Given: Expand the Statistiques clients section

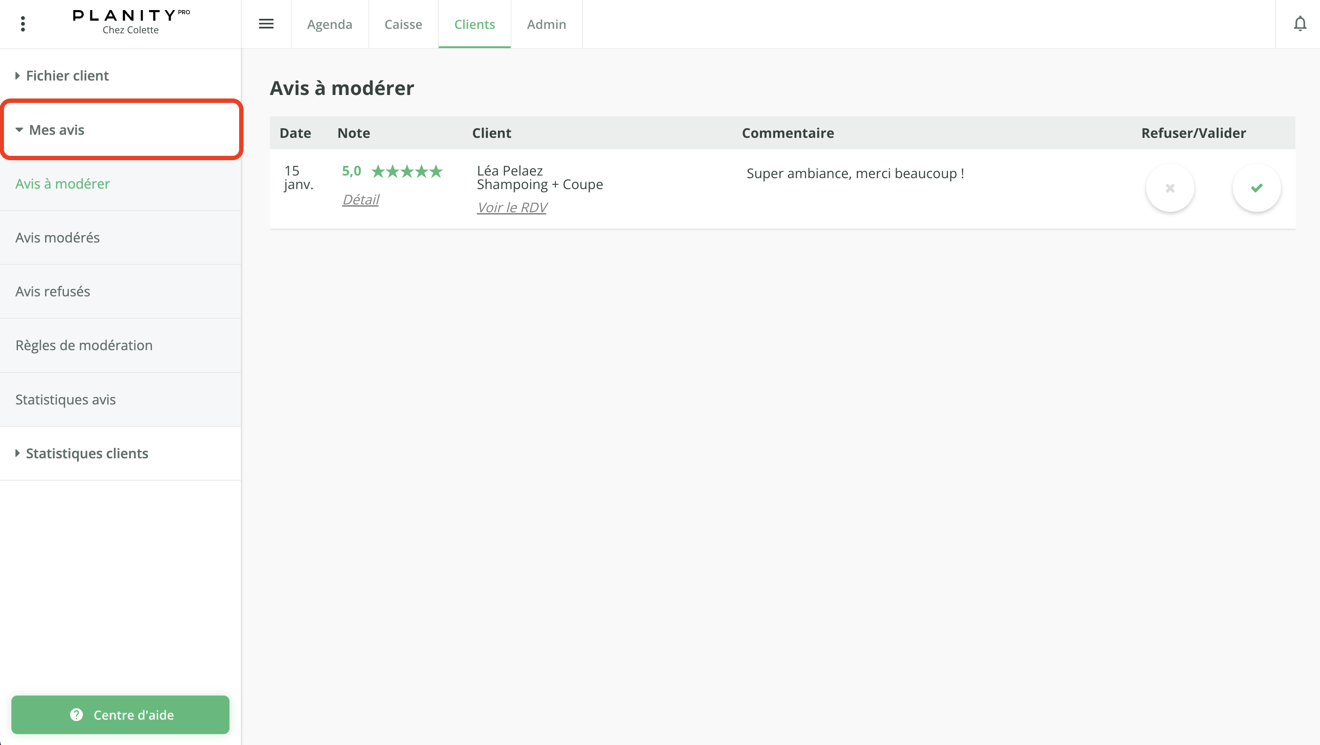Looking at the screenshot, I should [87, 453].
